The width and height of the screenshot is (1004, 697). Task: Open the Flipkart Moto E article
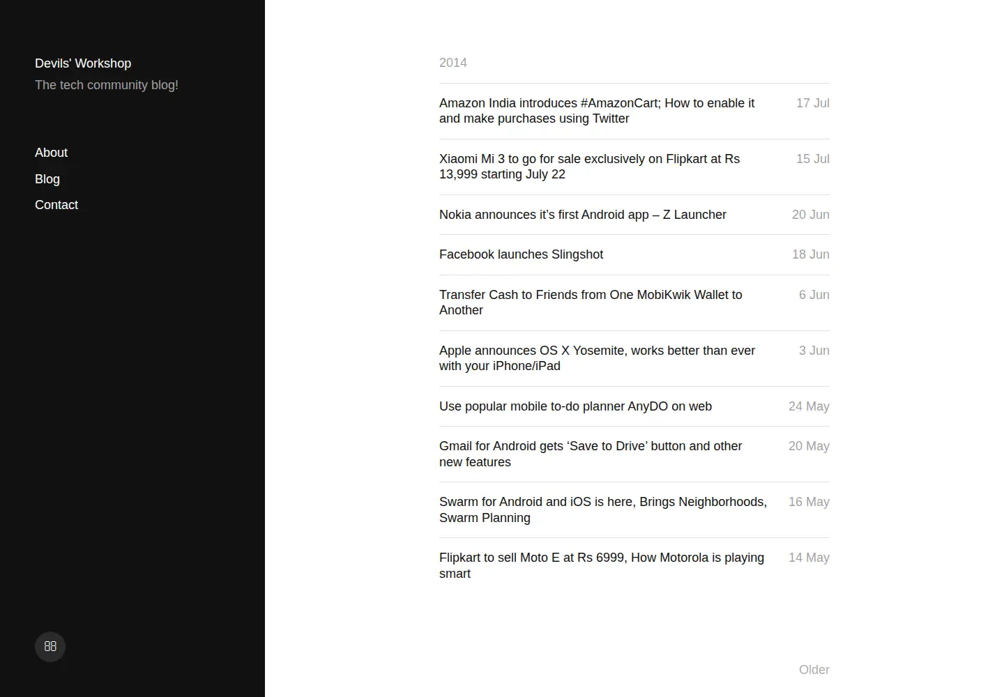click(x=602, y=565)
